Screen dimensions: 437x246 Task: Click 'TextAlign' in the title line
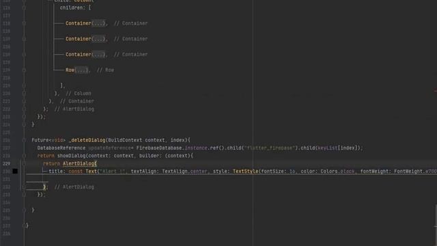coord(175,172)
